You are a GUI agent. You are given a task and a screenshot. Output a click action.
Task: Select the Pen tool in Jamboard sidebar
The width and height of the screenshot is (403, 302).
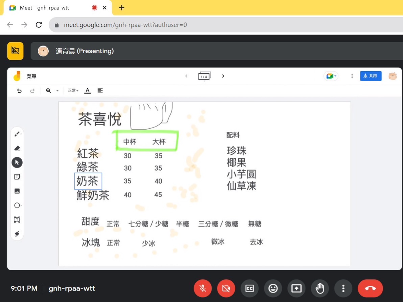[x=17, y=134]
